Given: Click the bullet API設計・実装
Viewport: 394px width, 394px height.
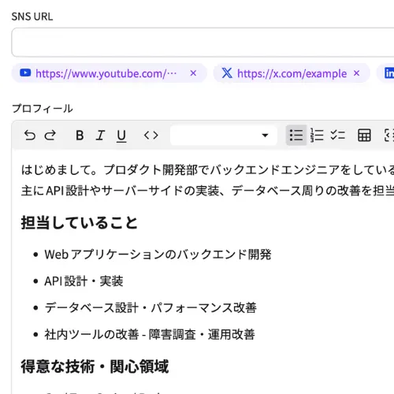Looking at the screenshot, I should click(x=84, y=281).
